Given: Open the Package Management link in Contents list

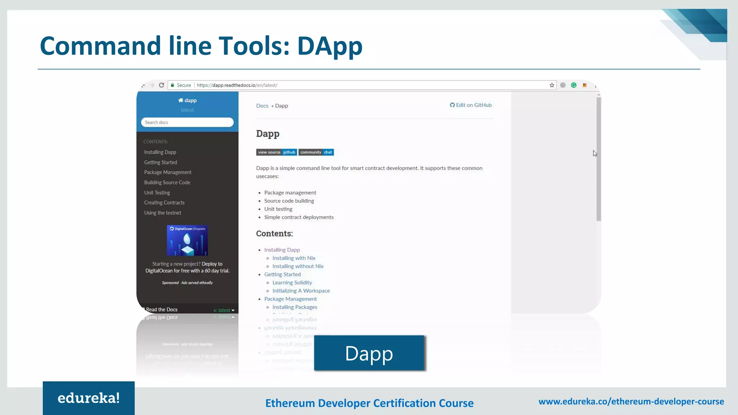Looking at the screenshot, I should click(290, 299).
